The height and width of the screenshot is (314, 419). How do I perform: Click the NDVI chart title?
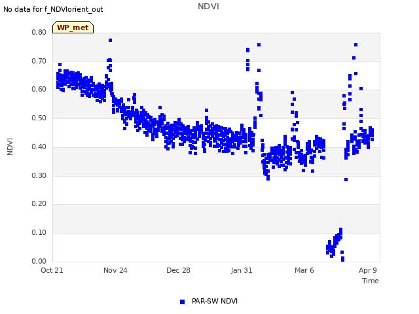point(208,7)
